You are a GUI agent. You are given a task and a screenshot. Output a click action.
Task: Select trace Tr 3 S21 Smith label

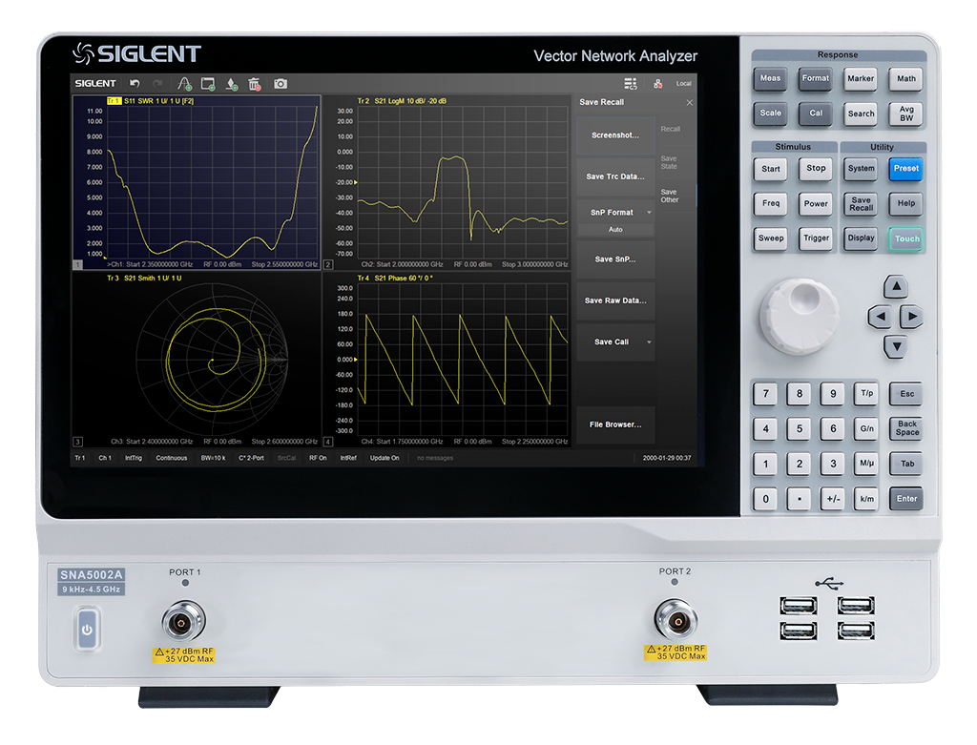coord(145,279)
